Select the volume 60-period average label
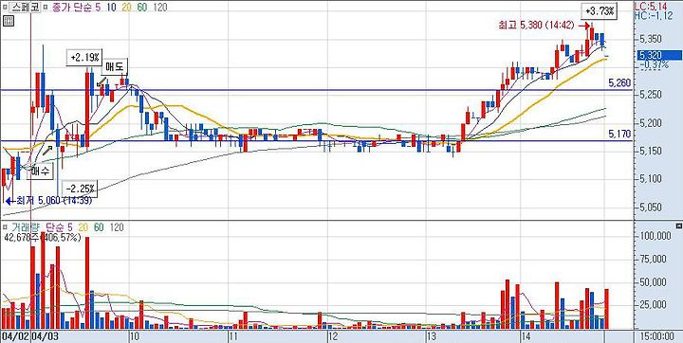 pos(100,227)
